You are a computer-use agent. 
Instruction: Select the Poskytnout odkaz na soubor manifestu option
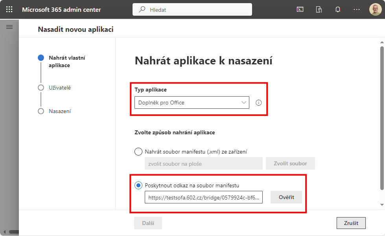coord(138,185)
